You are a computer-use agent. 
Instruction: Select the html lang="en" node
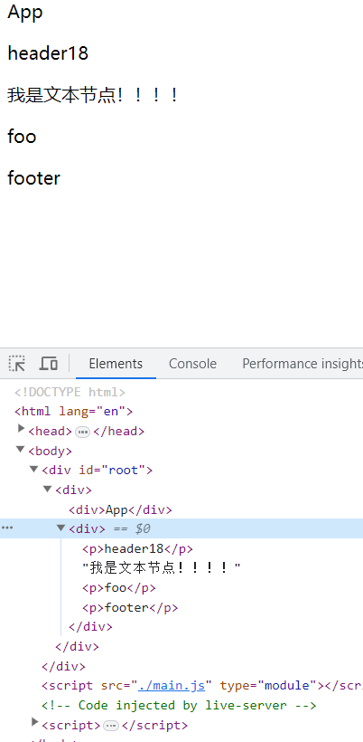pos(74,411)
